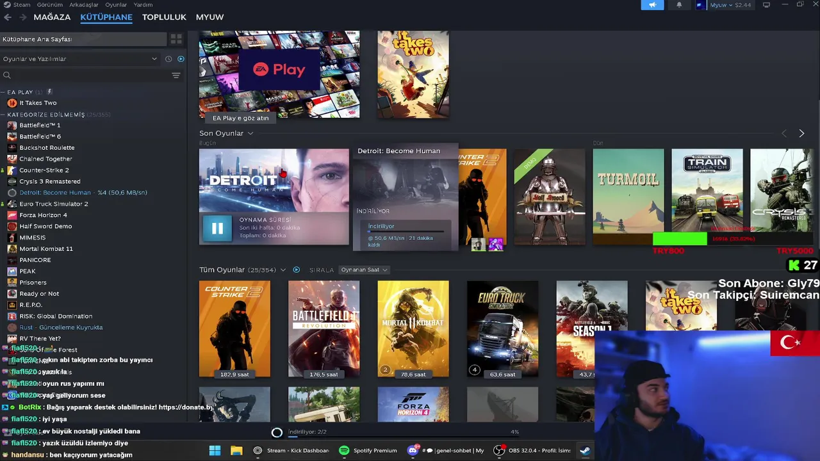Switch to the MAĞAZA tab
Viewport: 820px width, 461px height.
(52, 17)
